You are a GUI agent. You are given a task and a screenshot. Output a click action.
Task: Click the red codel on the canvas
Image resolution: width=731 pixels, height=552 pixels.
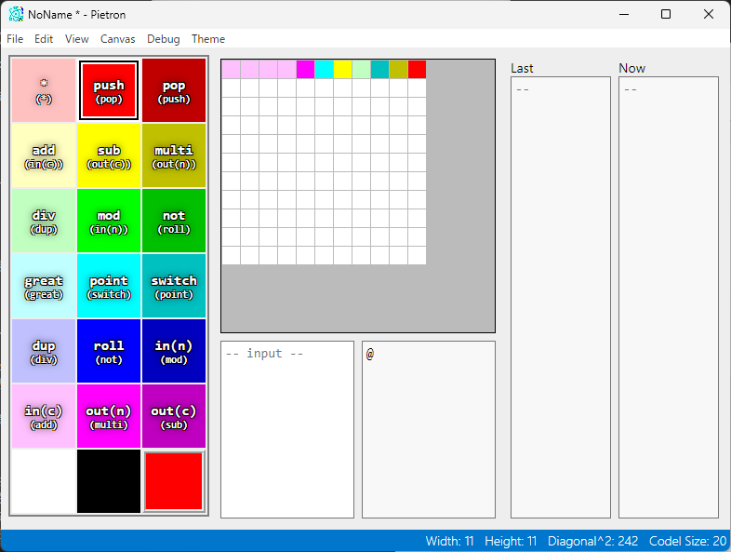[x=417, y=70]
